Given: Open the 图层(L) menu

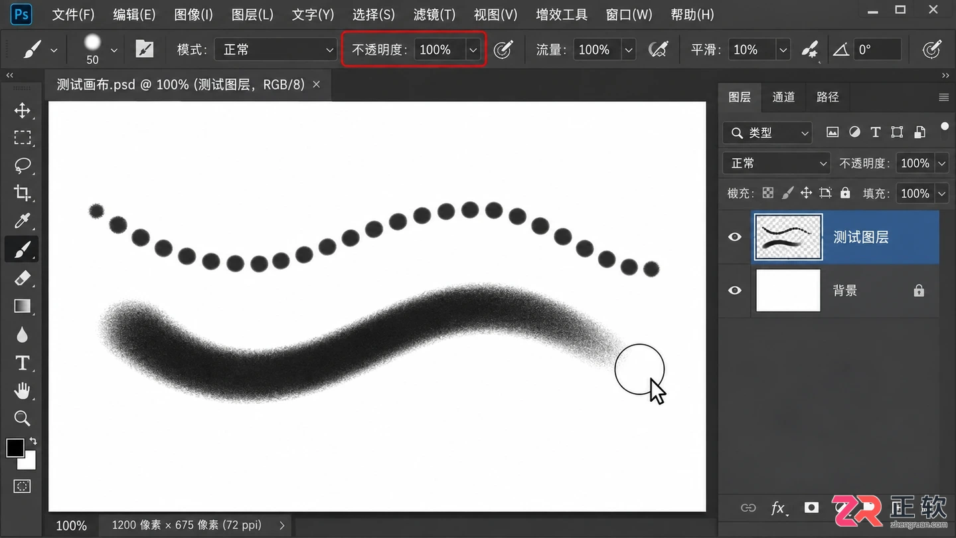Looking at the screenshot, I should click(x=252, y=15).
